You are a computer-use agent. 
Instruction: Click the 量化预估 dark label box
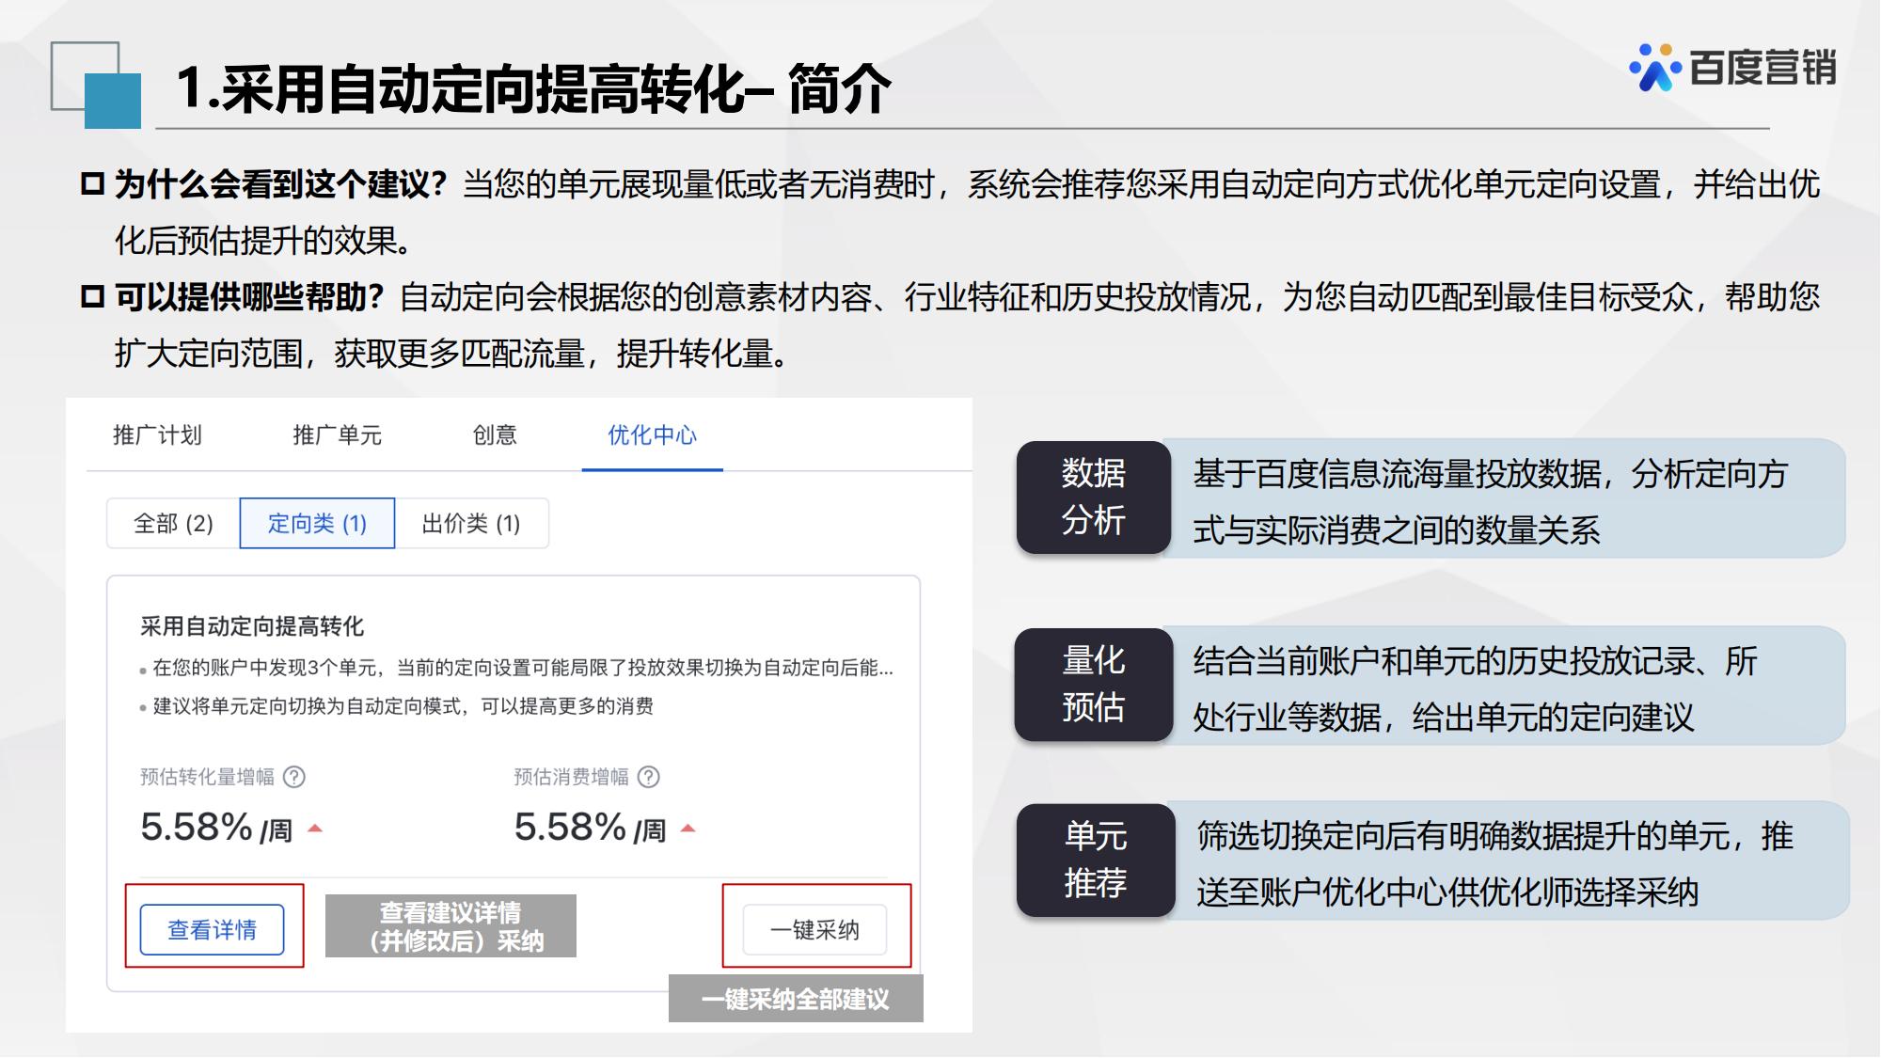pos(1094,685)
